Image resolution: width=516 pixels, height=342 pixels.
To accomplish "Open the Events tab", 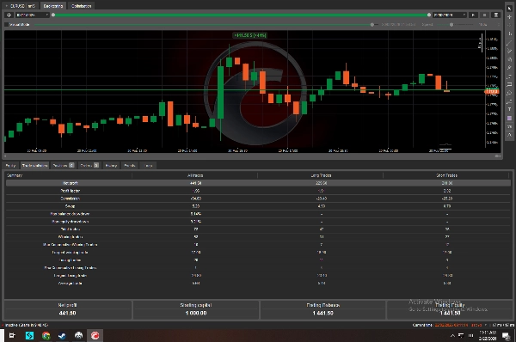I will click(x=130, y=165).
